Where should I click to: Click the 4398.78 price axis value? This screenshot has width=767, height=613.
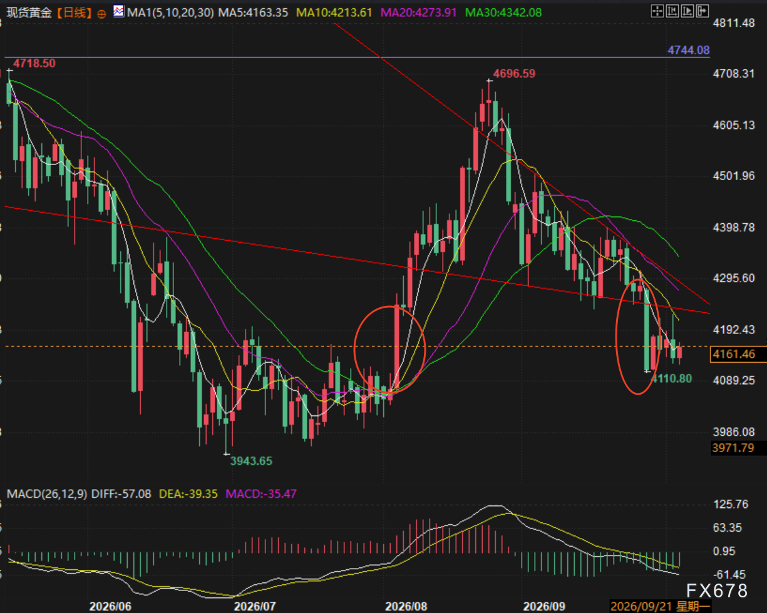point(733,227)
